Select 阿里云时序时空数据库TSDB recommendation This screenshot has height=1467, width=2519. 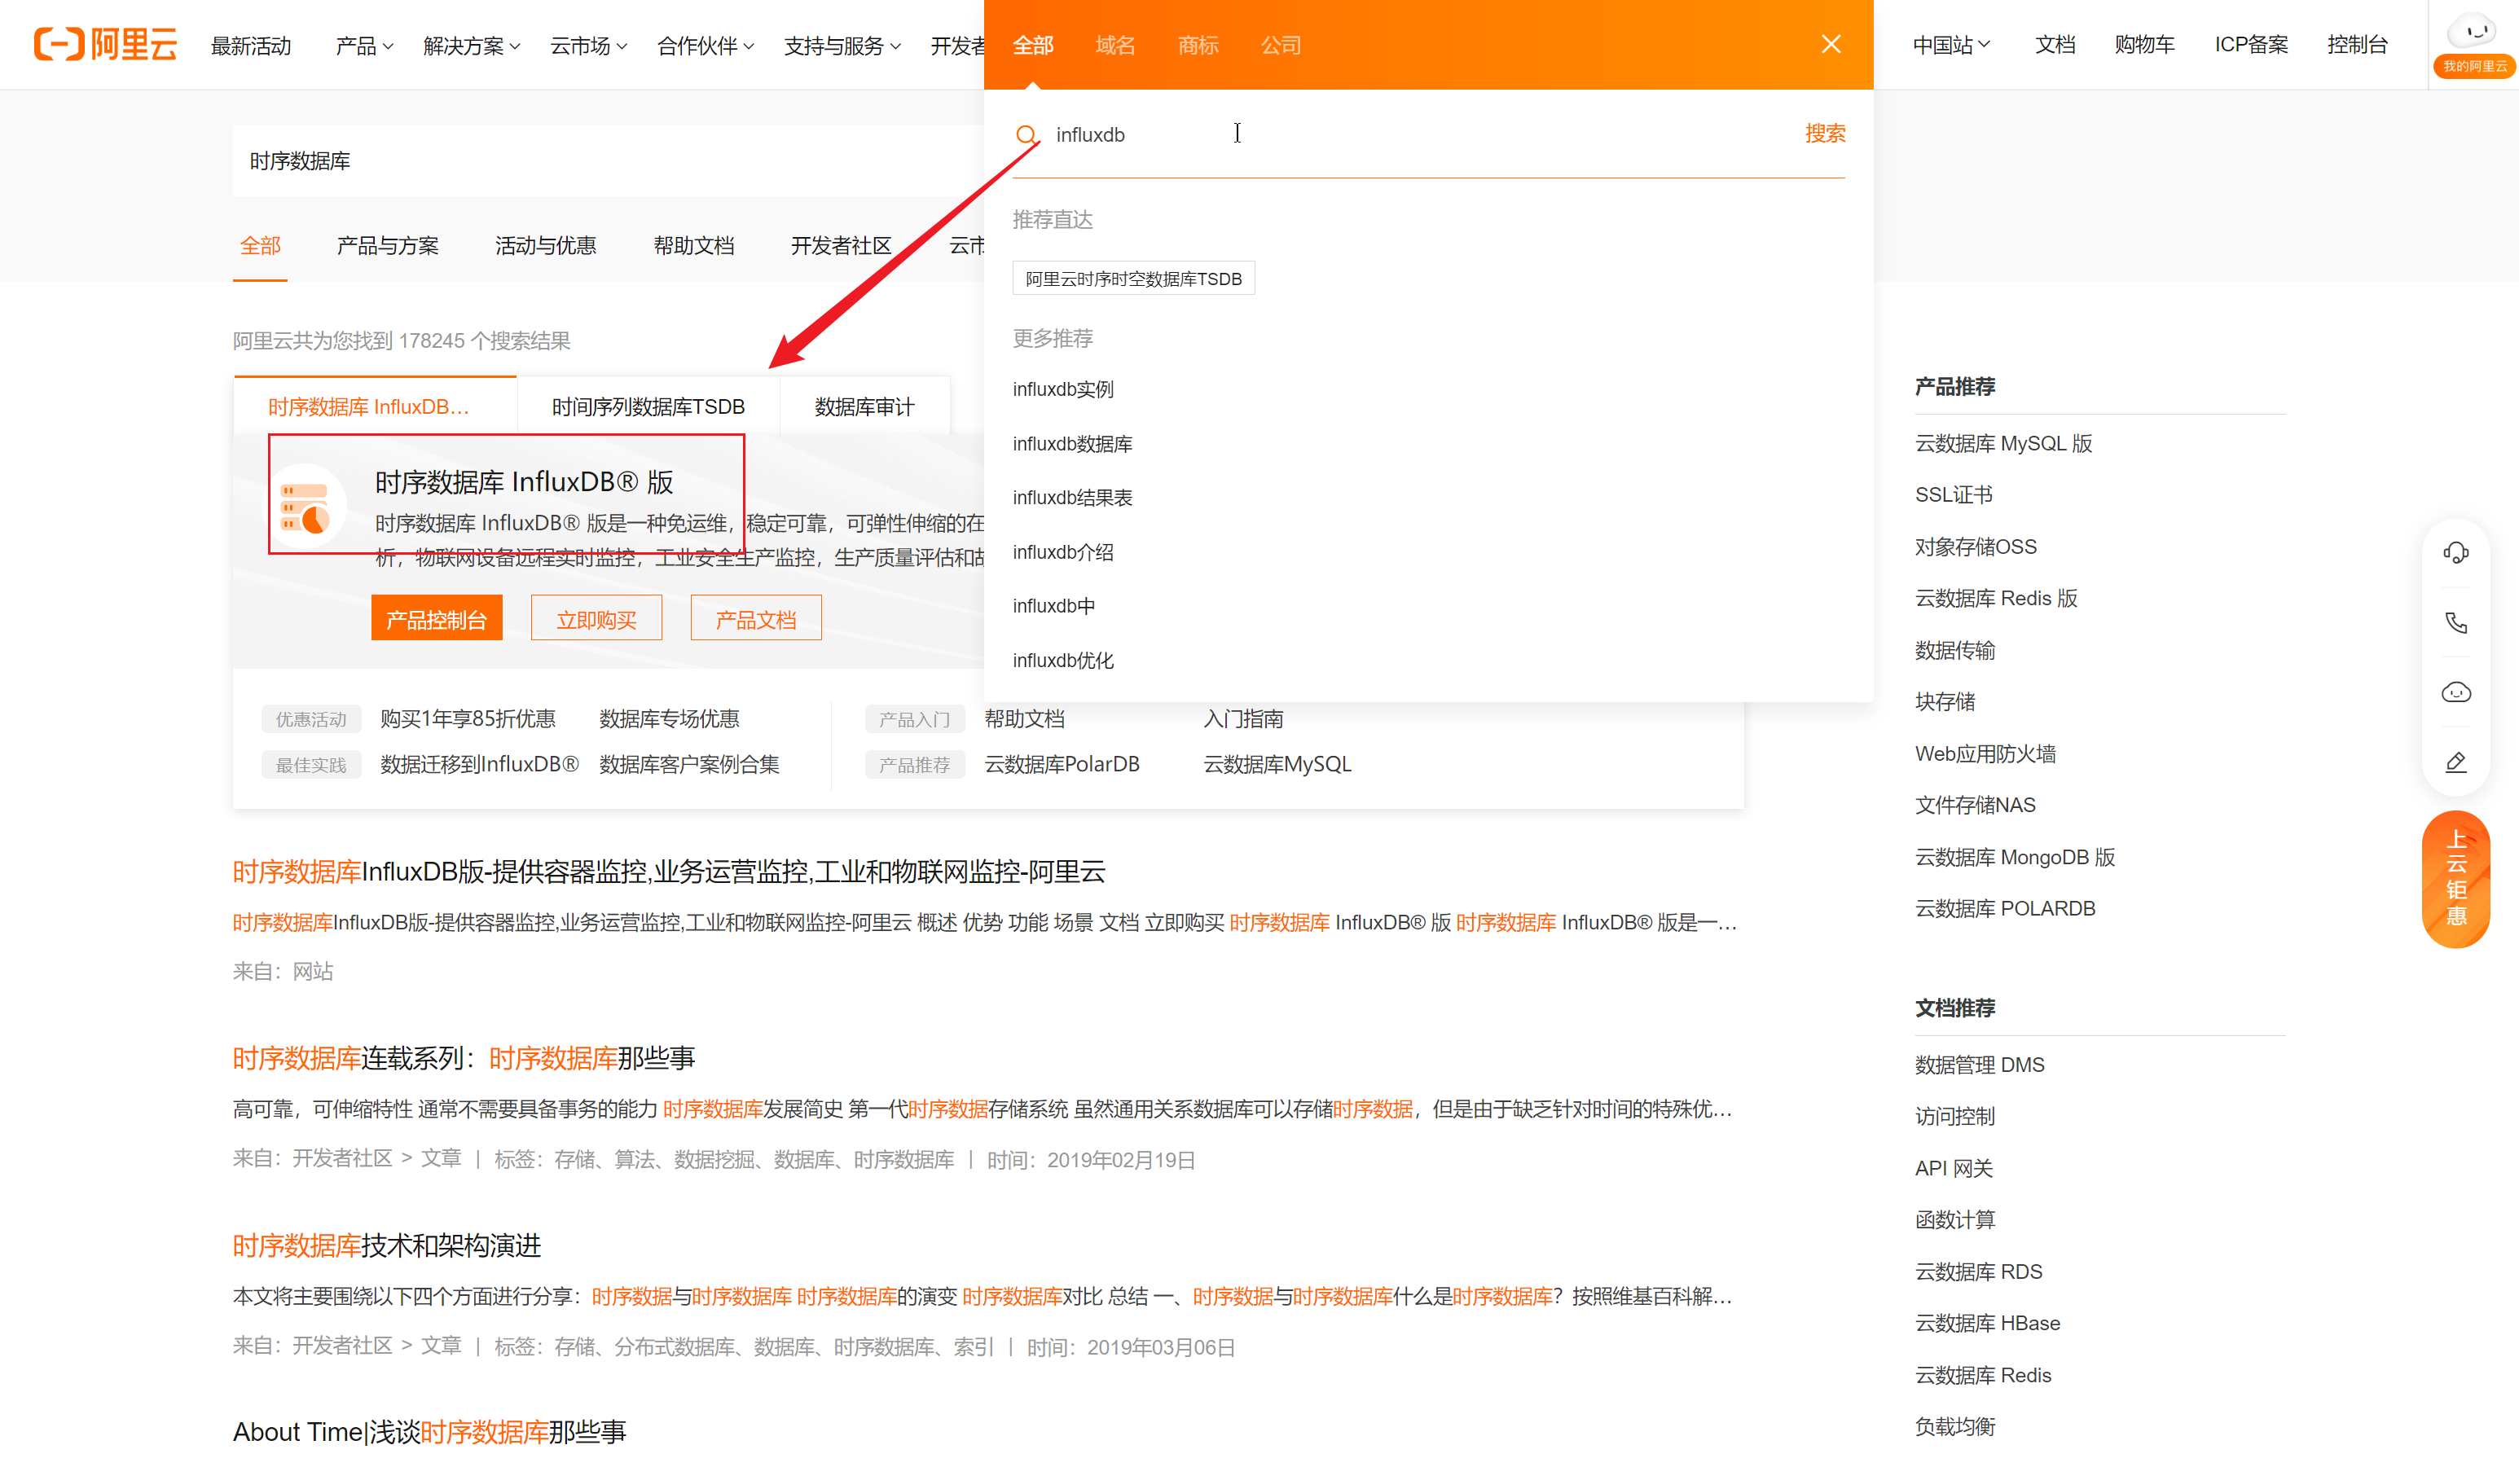[x=1132, y=279]
